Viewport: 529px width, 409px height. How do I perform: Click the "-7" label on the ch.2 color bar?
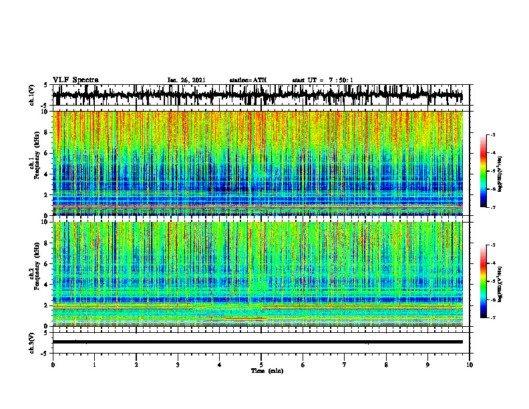pyautogui.click(x=492, y=318)
